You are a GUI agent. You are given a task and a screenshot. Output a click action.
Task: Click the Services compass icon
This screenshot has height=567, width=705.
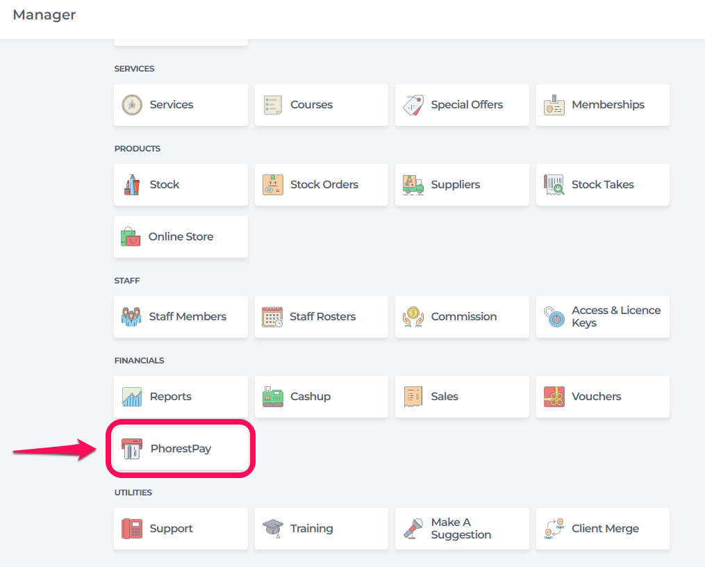pos(132,105)
